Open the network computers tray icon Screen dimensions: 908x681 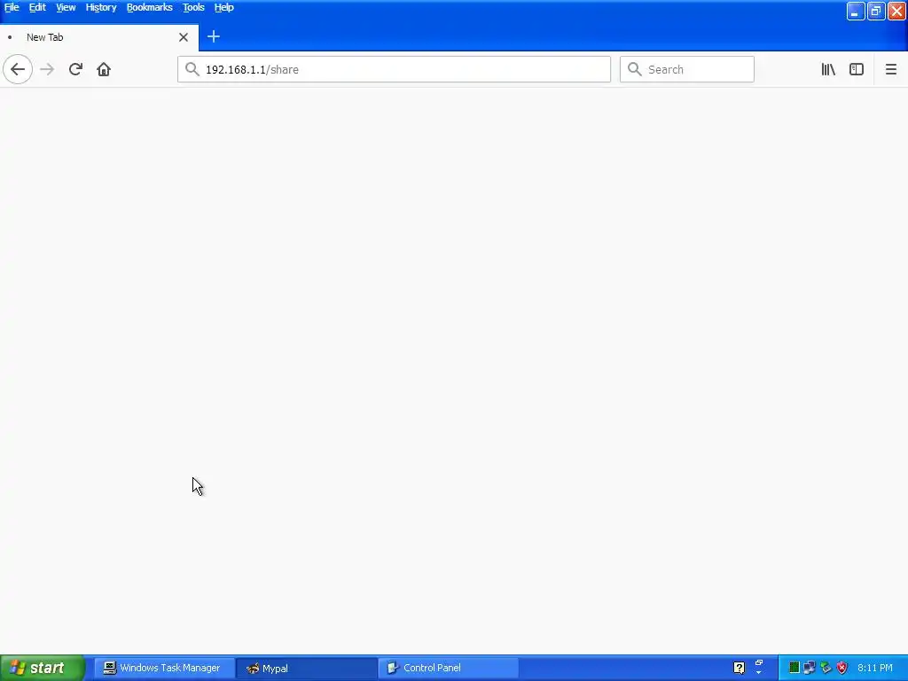[810, 669]
